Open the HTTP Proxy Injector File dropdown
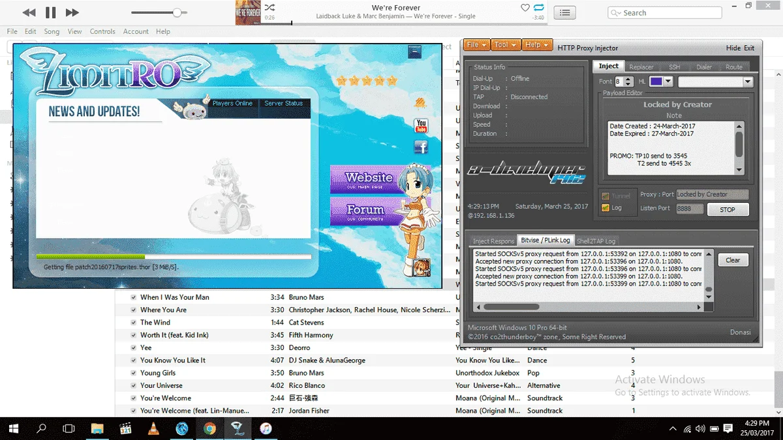Screen dimensions: 783x440 [x=476, y=44]
